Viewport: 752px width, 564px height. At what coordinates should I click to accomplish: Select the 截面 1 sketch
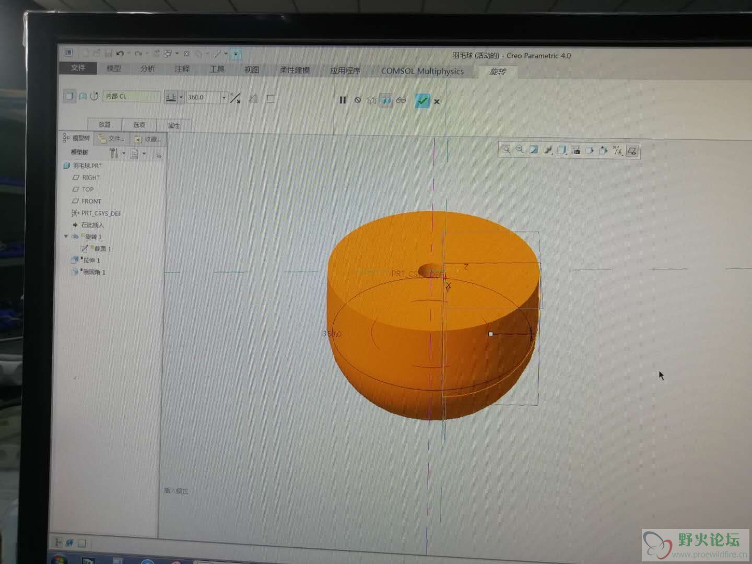96,249
